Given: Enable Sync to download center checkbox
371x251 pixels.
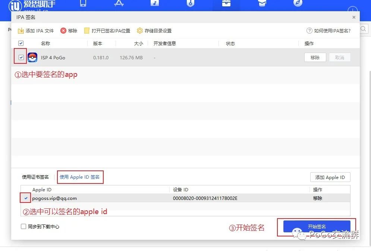Looking at the screenshot, I should [23, 226].
